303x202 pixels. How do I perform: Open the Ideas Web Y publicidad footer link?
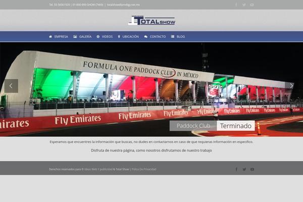(x=98, y=169)
